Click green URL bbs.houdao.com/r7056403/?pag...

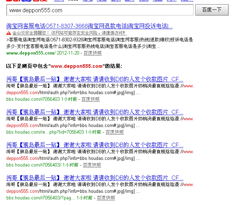click(49, 198)
